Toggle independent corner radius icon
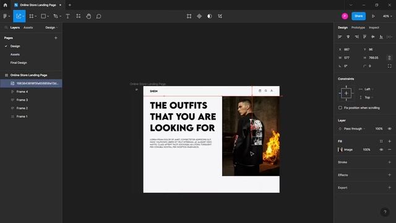Image resolution: width=396 pixels, height=223 pixels. point(389,66)
